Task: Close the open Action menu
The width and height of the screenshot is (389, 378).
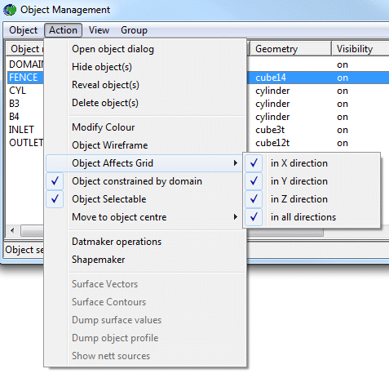Action: [63, 30]
